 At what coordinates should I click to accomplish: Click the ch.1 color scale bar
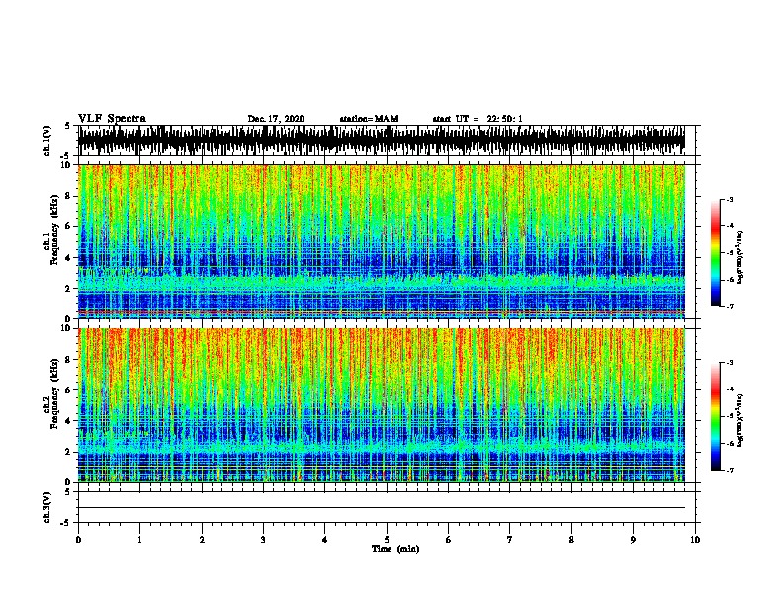(x=715, y=253)
